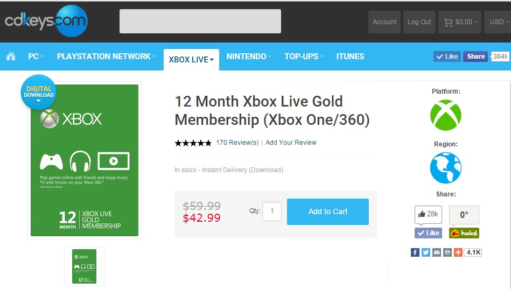Open the USD currency dropdown
Image resolution: width=511 pixels, height=289 pixels.
(x=497, y=22)
